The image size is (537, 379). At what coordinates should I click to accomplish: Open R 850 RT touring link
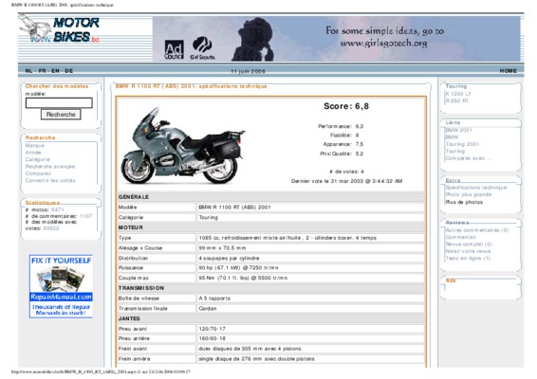tap(457, 100)
